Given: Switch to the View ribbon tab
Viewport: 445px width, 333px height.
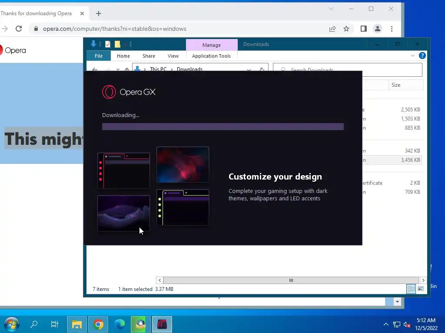Looking at the screenshot, I should tap(173, 56).
